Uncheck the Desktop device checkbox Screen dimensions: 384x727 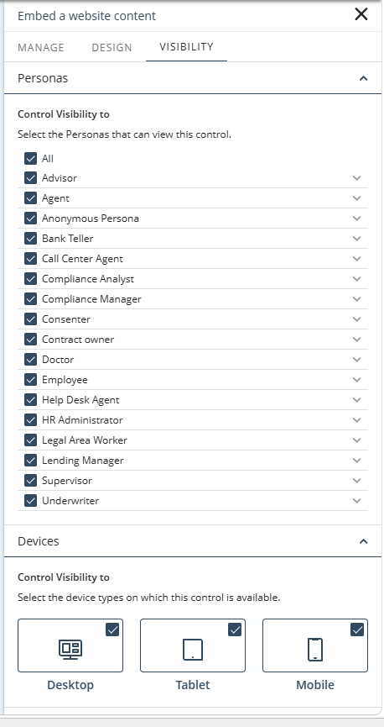coord(112,630)
